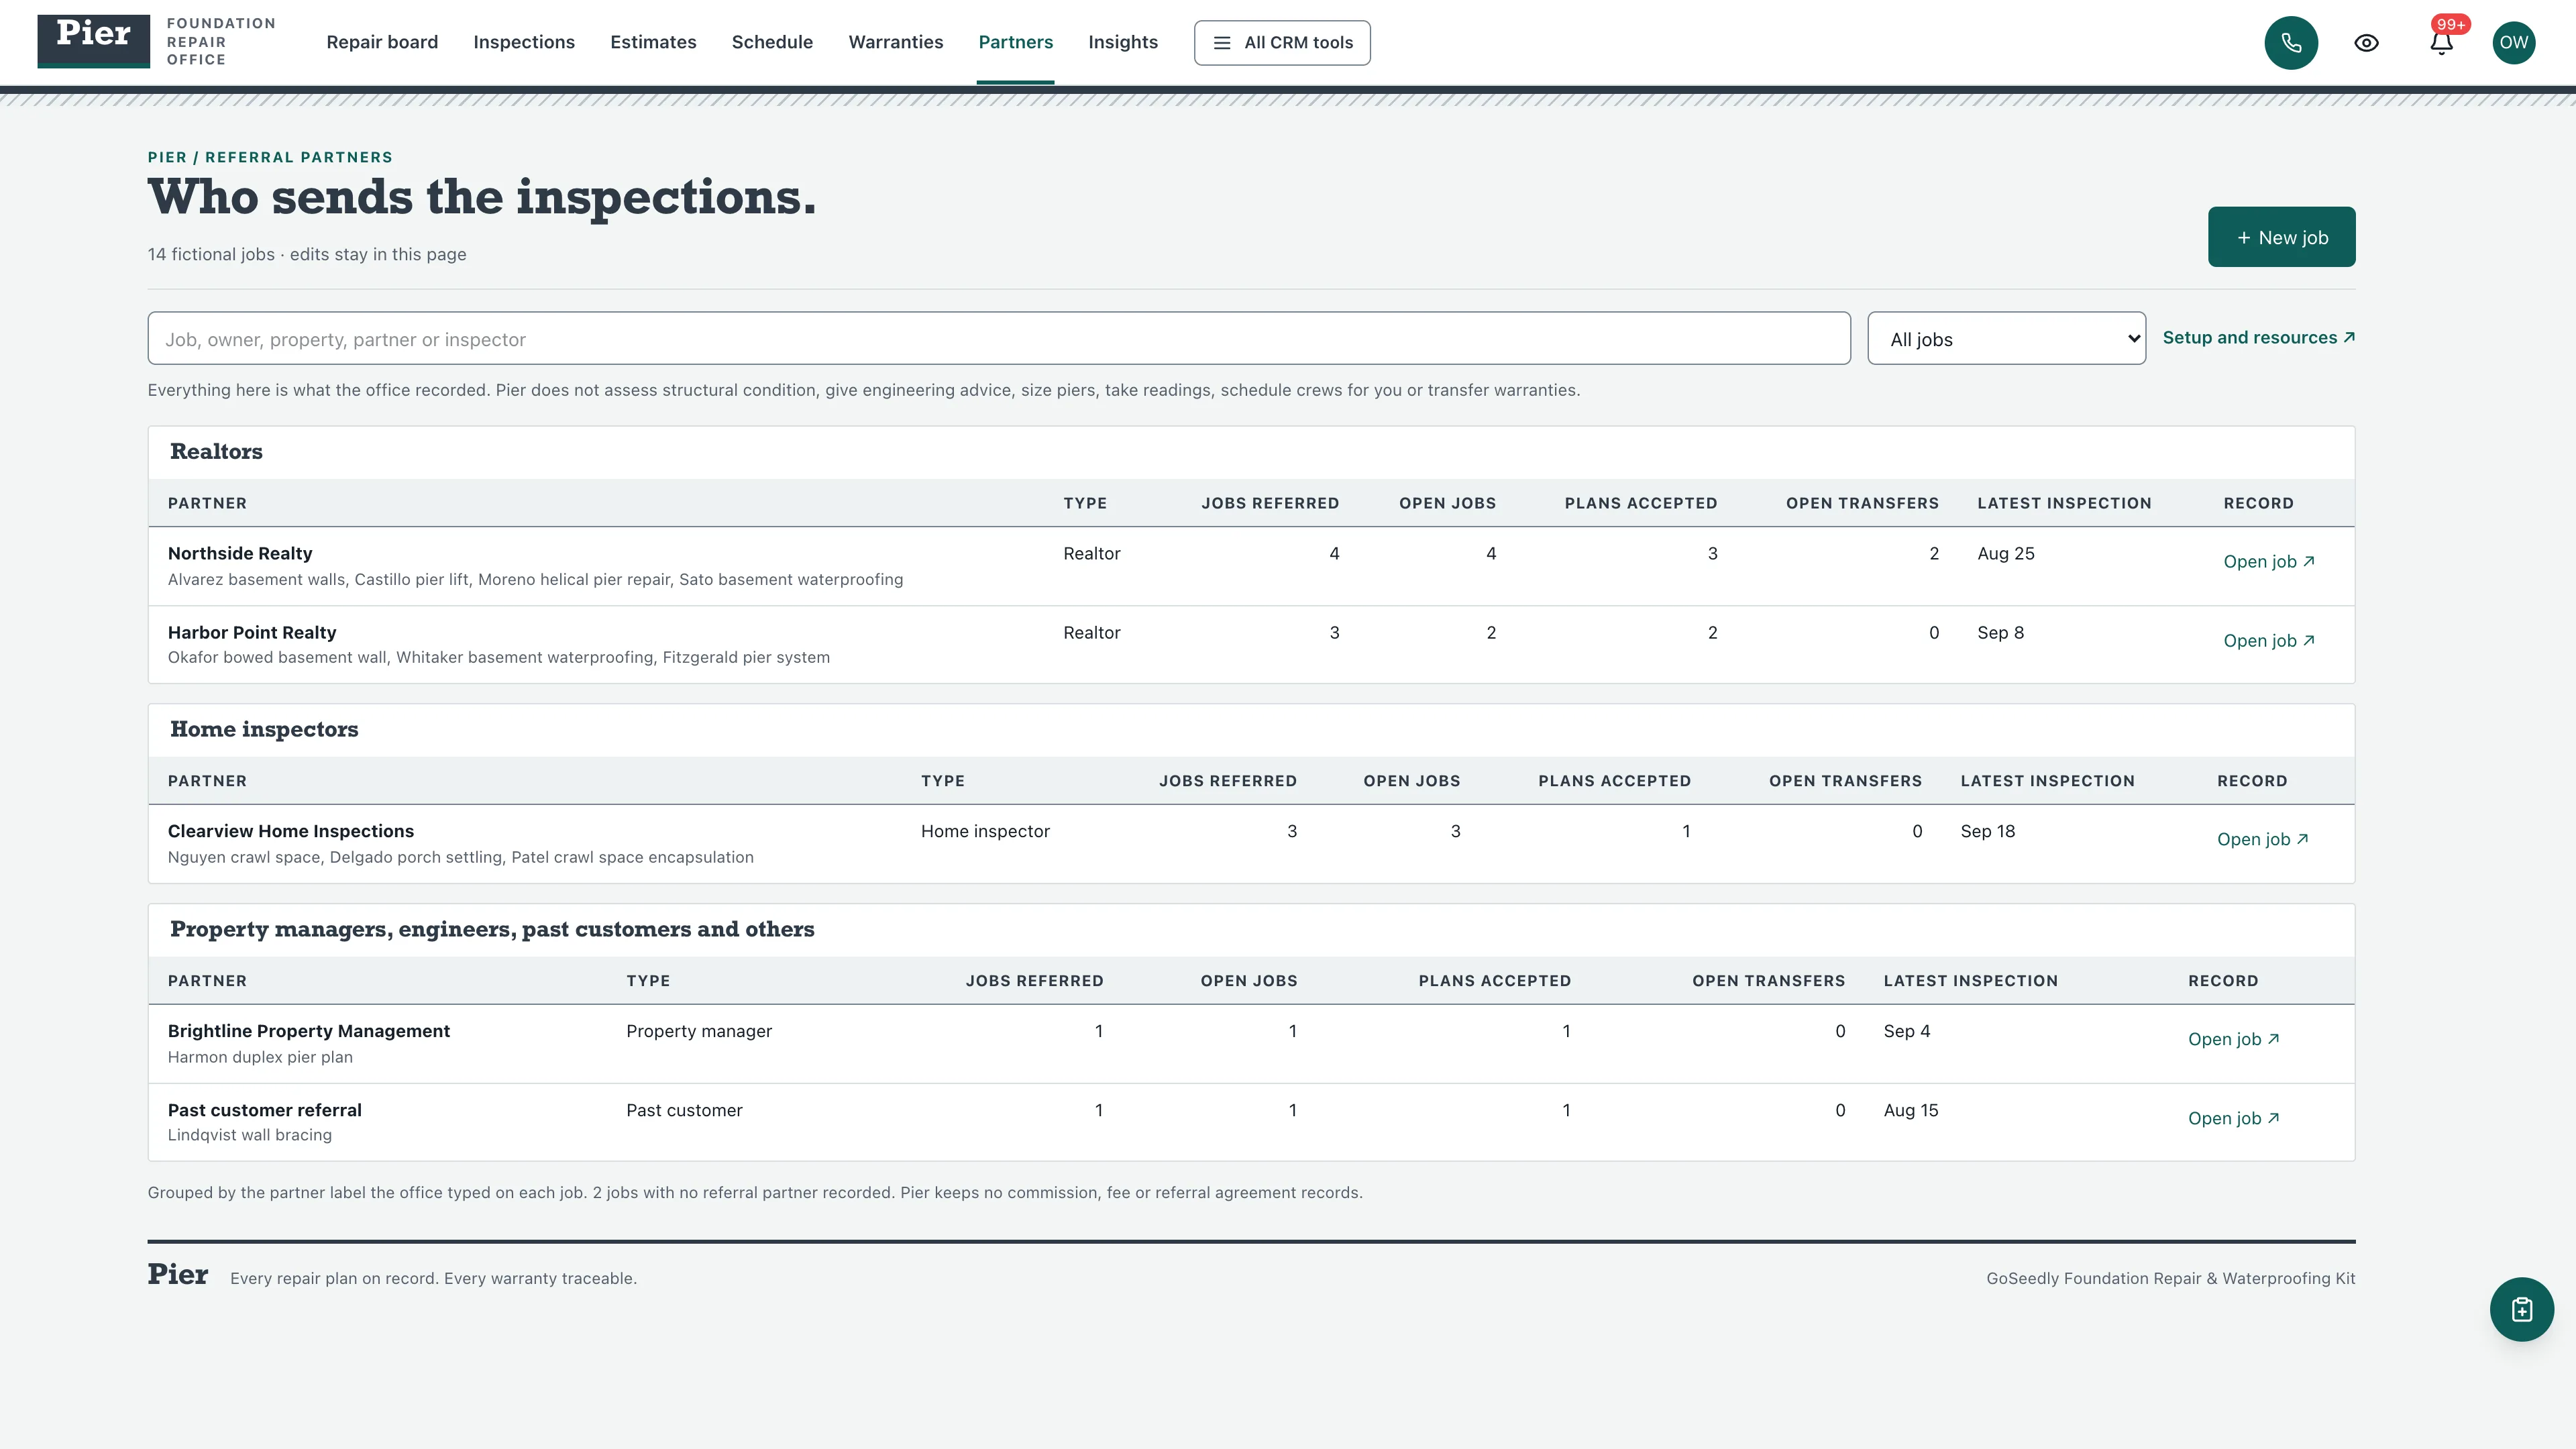
Task: Click the New job button
Action: pyautogui.click(x=2281, y=237)
